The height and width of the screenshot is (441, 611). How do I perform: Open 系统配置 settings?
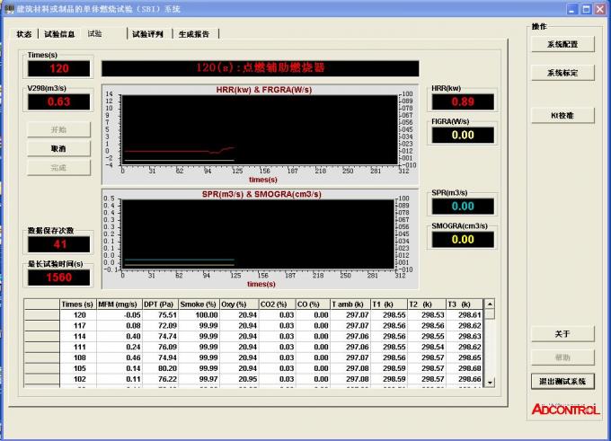tap(562, 44)
